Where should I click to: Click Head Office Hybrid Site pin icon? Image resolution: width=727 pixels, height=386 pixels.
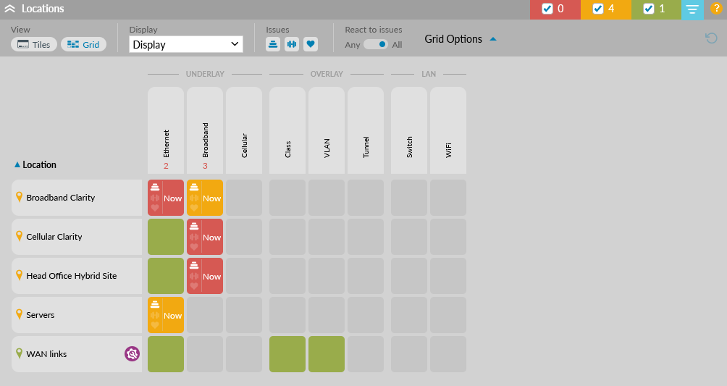click(x=19, y=275)
